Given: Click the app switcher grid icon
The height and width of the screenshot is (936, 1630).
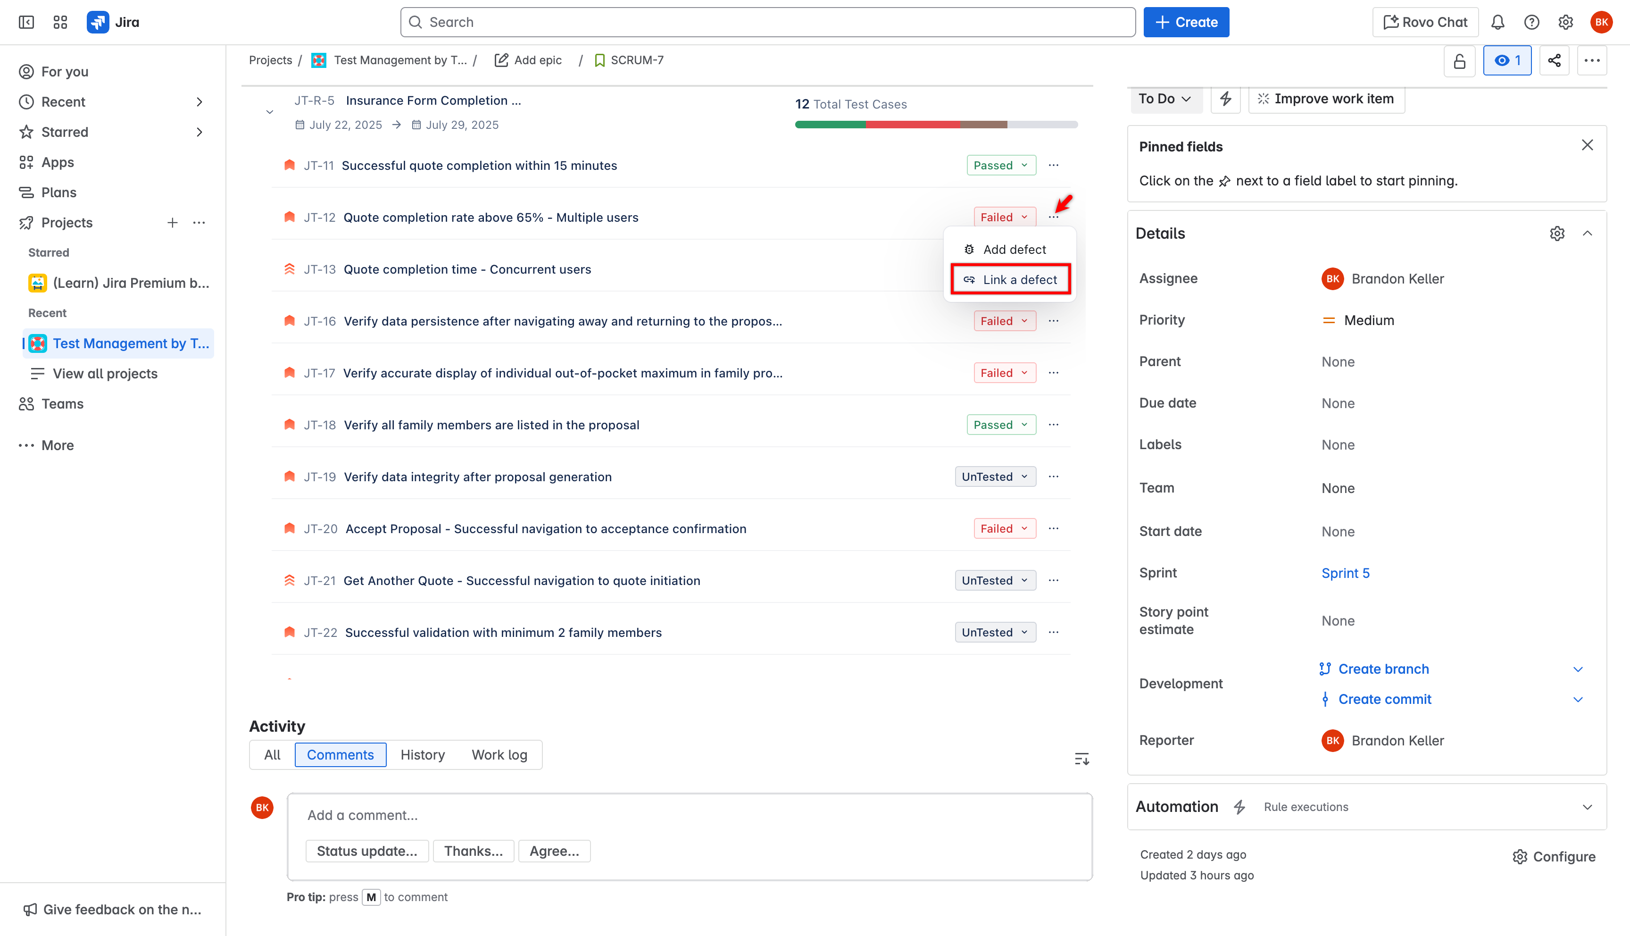Looking at the screenshot, I should click(60, 23).
